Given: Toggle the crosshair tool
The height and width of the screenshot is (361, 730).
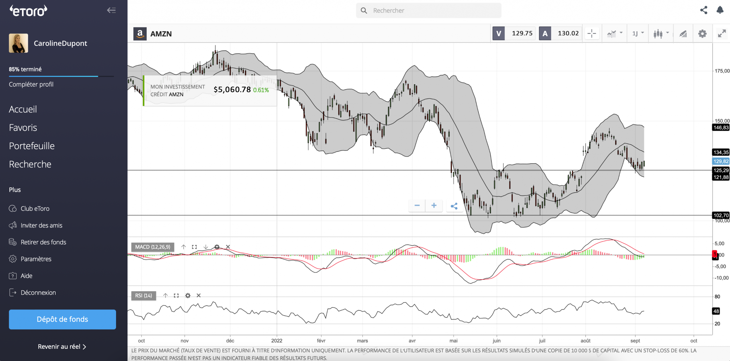Looking at the screenshot, I should click(x=592, y=34).
